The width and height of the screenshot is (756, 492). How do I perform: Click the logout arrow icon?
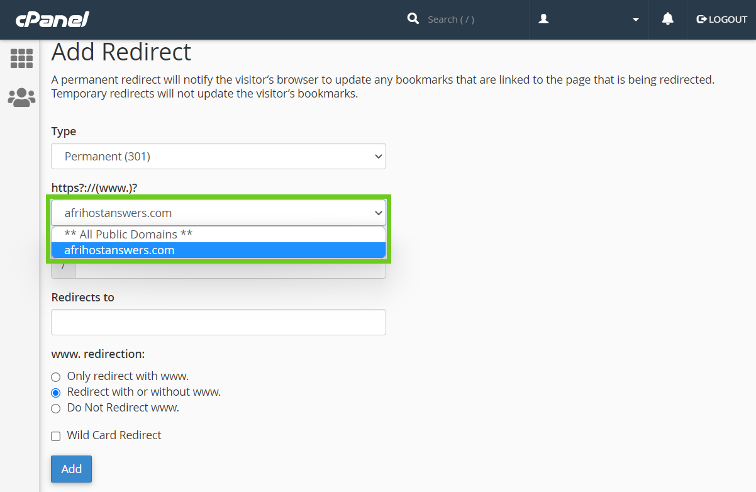tap(701, 20)
